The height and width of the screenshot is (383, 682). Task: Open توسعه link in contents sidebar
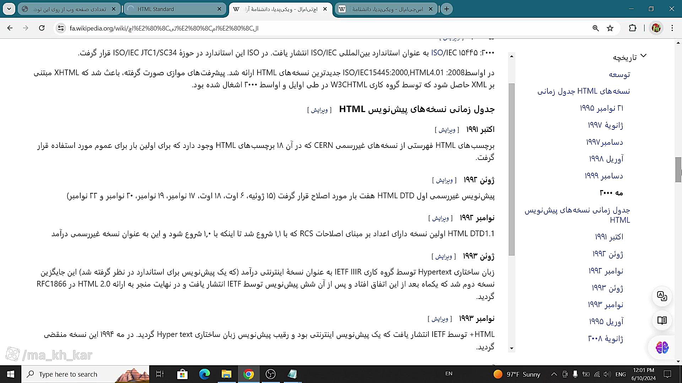619,74
